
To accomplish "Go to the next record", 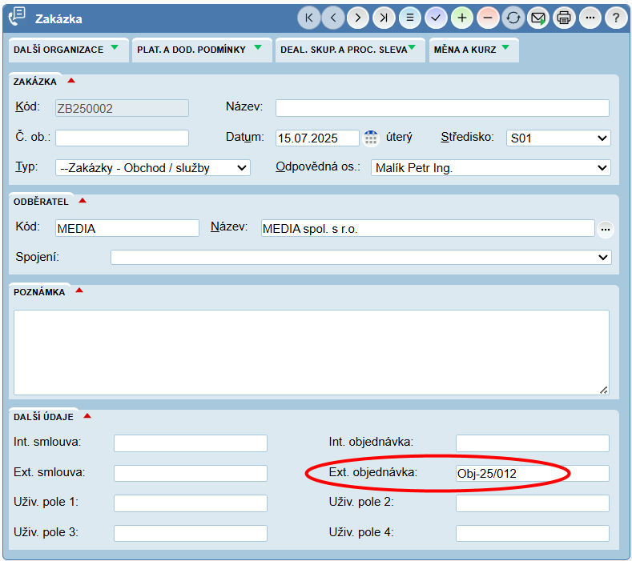I will (x=359, y=18).
